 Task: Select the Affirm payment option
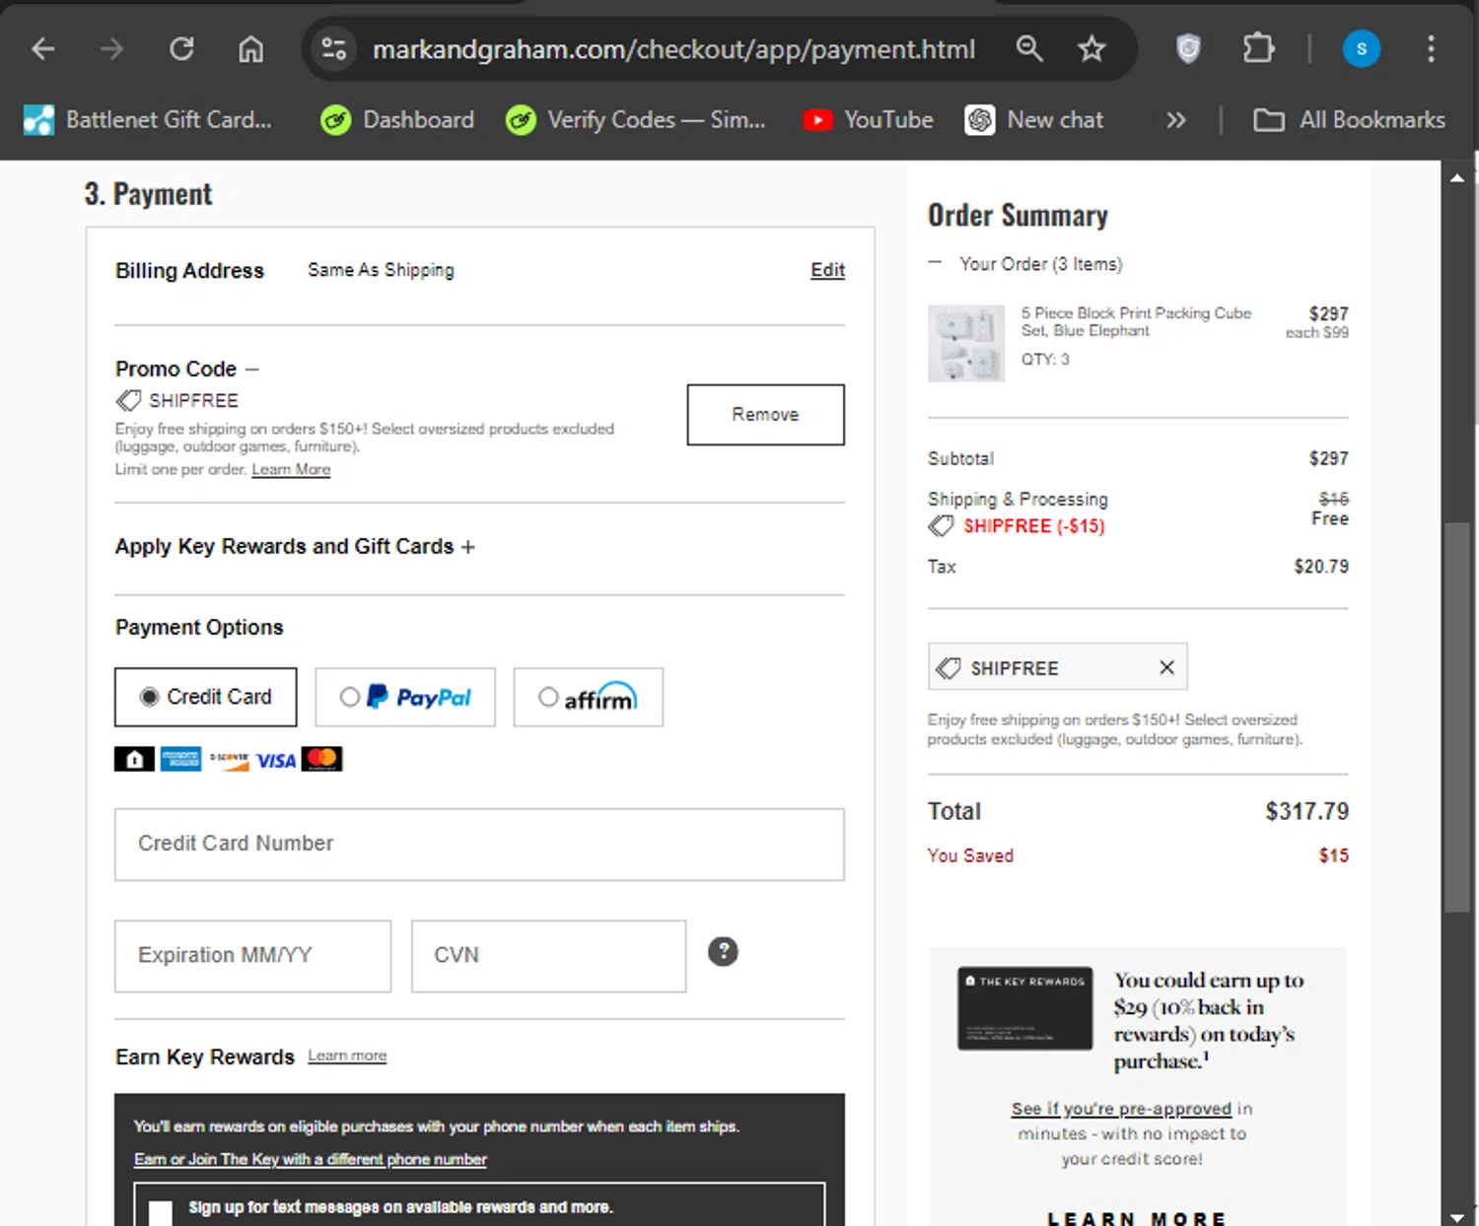point(548,698)
